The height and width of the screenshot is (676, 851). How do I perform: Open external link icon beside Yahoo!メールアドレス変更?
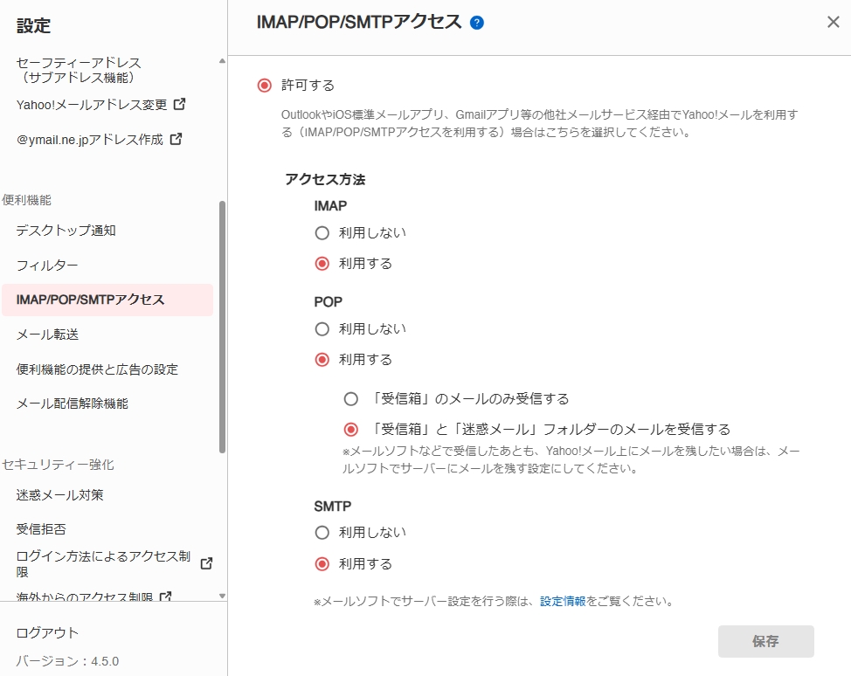[180, 104]
